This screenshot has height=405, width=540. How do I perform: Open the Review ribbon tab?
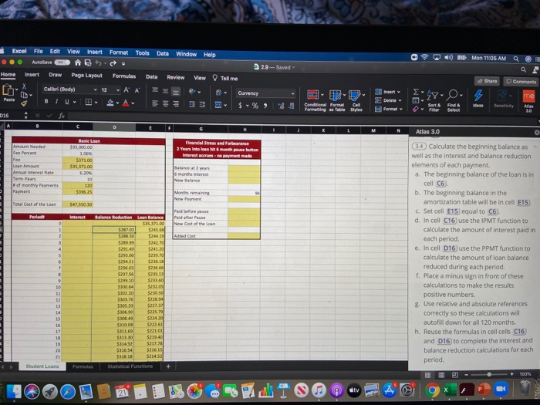175,77
